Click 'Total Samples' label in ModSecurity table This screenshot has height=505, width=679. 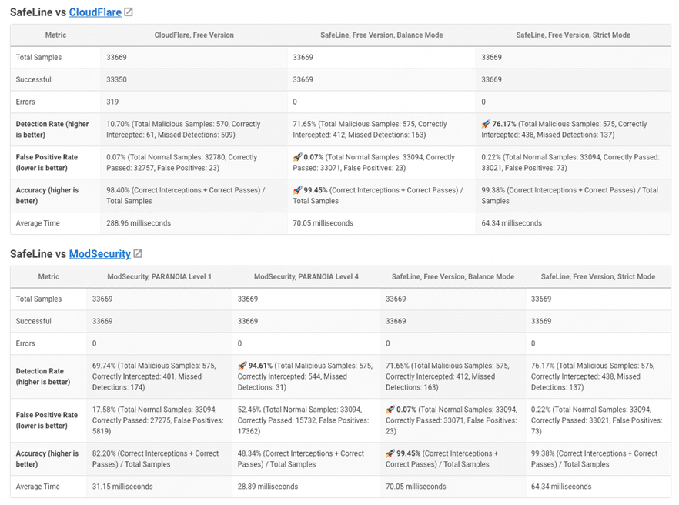[39, 299]
